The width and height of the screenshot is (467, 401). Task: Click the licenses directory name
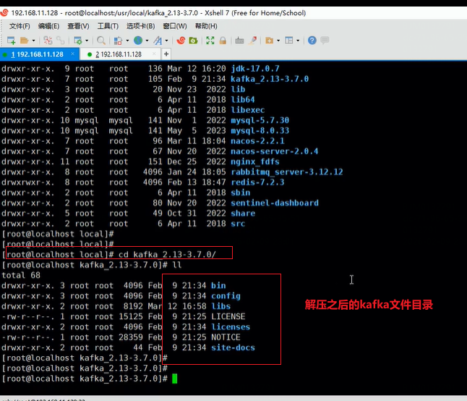pyautogui.click(x=231, y=326)
